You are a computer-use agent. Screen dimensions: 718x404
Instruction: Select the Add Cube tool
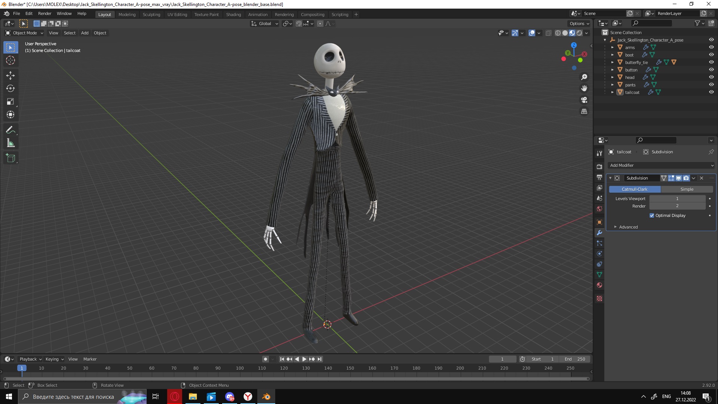point(10,158)
